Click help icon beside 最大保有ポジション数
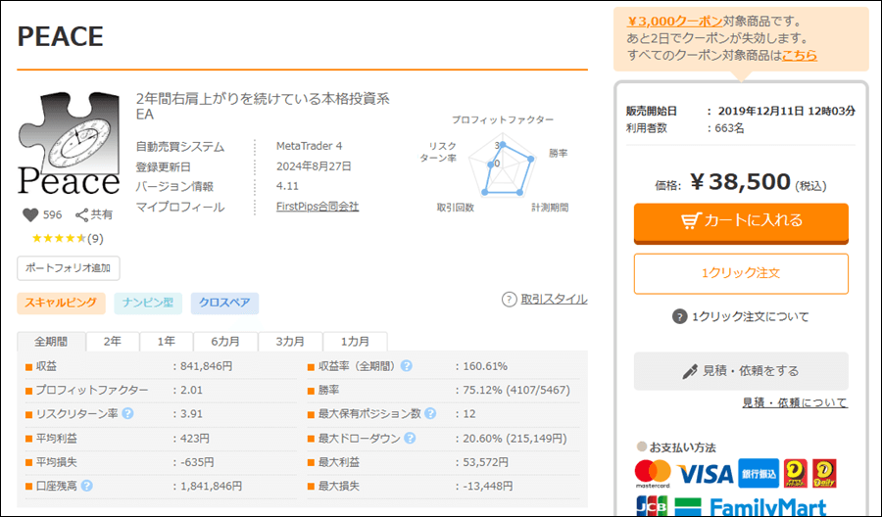Viewport: 882px width, 517px height. pyautogui.click(x=430, y=413)
